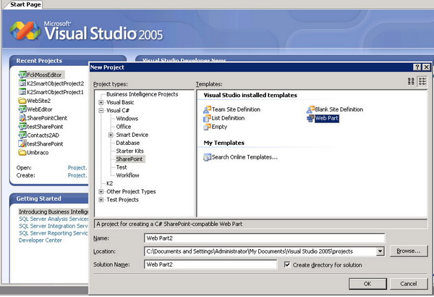The width and height of the screenshot is (434, 297).
Task: Select Web Part template icon
Action: [310, 118]
